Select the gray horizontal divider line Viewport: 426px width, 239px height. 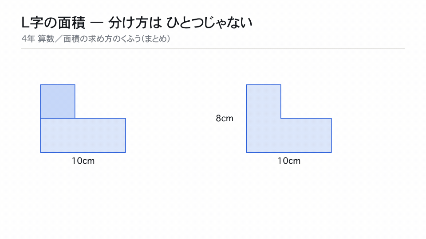pos(213,49)
